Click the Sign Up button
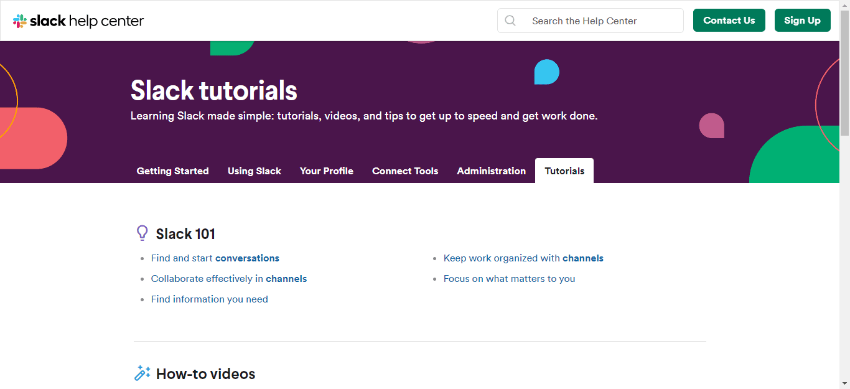850x389 pixels. (x=802, y=21)
